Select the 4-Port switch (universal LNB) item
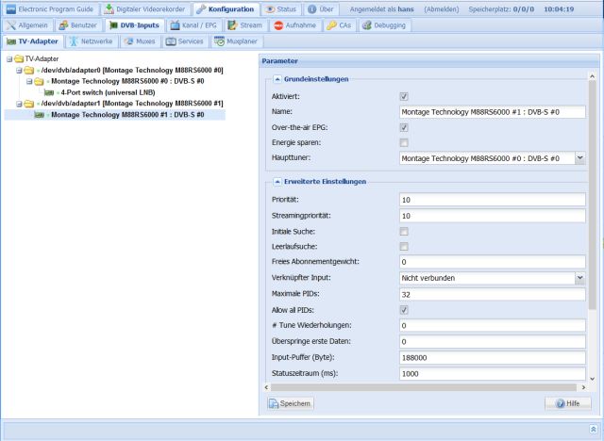The image size is (604, 441). coord(108,92)
